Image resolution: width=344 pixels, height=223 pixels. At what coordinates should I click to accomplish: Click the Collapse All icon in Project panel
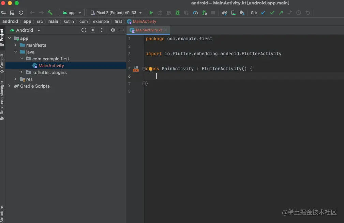point(102,30)
